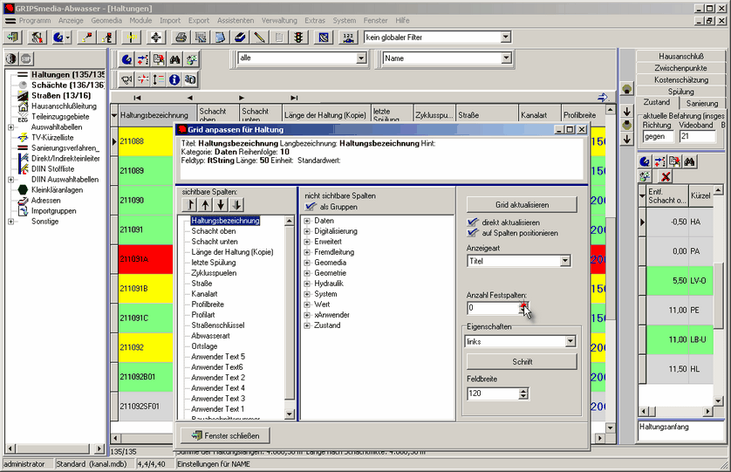Open the 'kein globaler Filter' dropdown

[x=505, y=38]
